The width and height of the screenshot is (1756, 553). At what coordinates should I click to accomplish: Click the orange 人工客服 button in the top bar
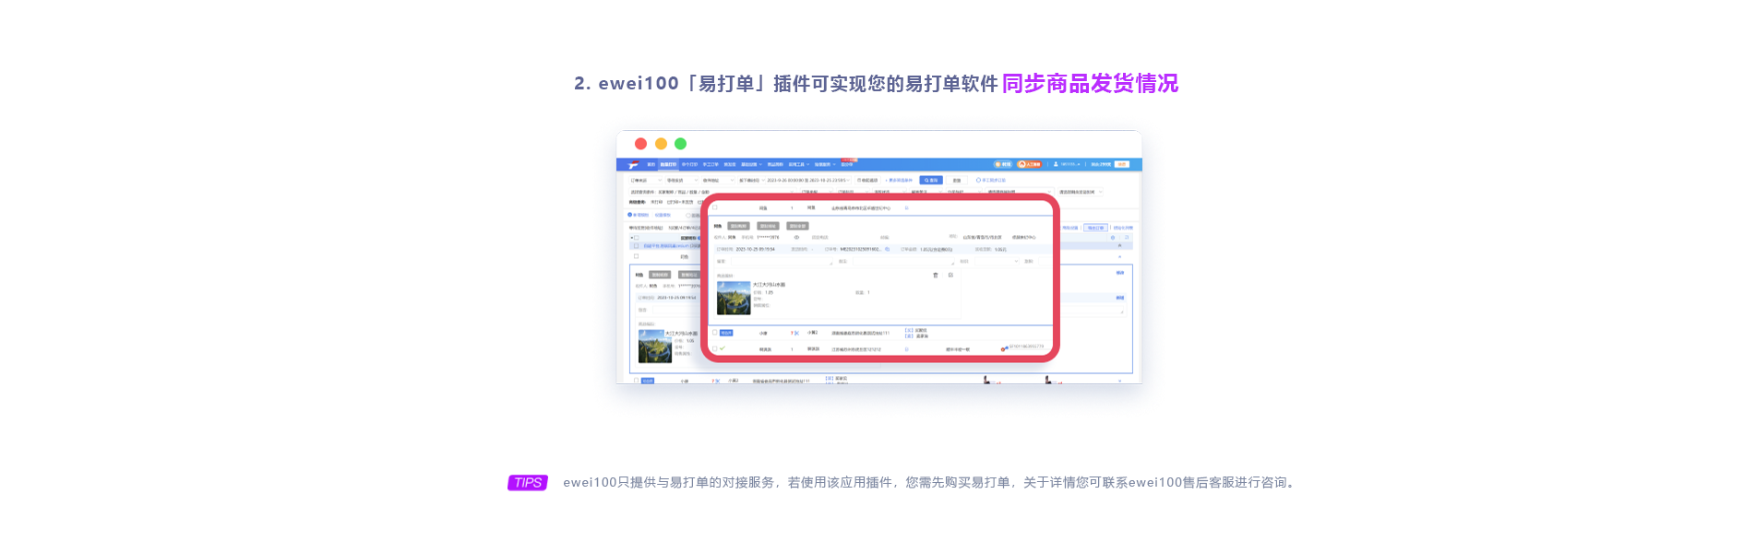[x=1029, y=164]
